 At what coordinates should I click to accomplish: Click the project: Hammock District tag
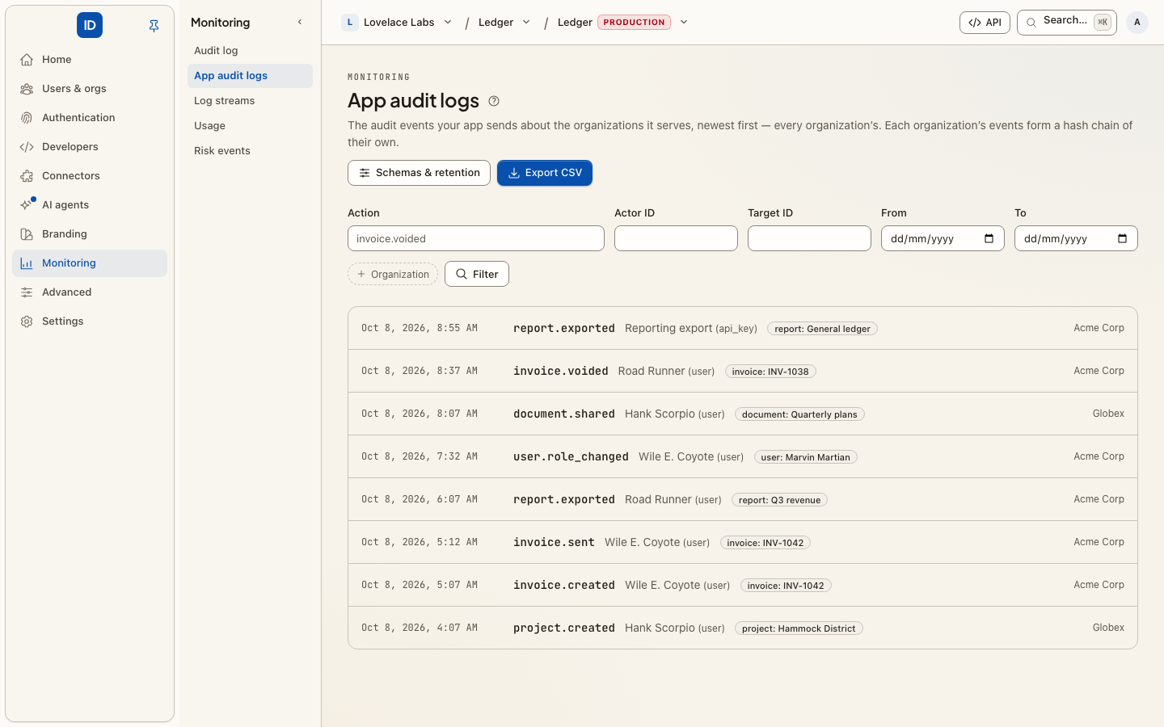[x=799, y=628]
